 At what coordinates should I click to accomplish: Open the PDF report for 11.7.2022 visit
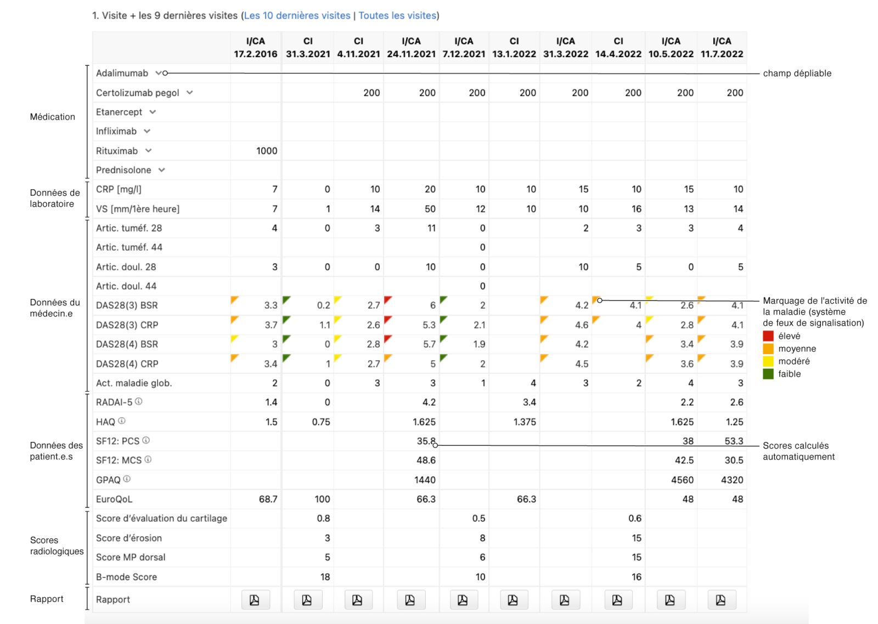coord(721,600)
